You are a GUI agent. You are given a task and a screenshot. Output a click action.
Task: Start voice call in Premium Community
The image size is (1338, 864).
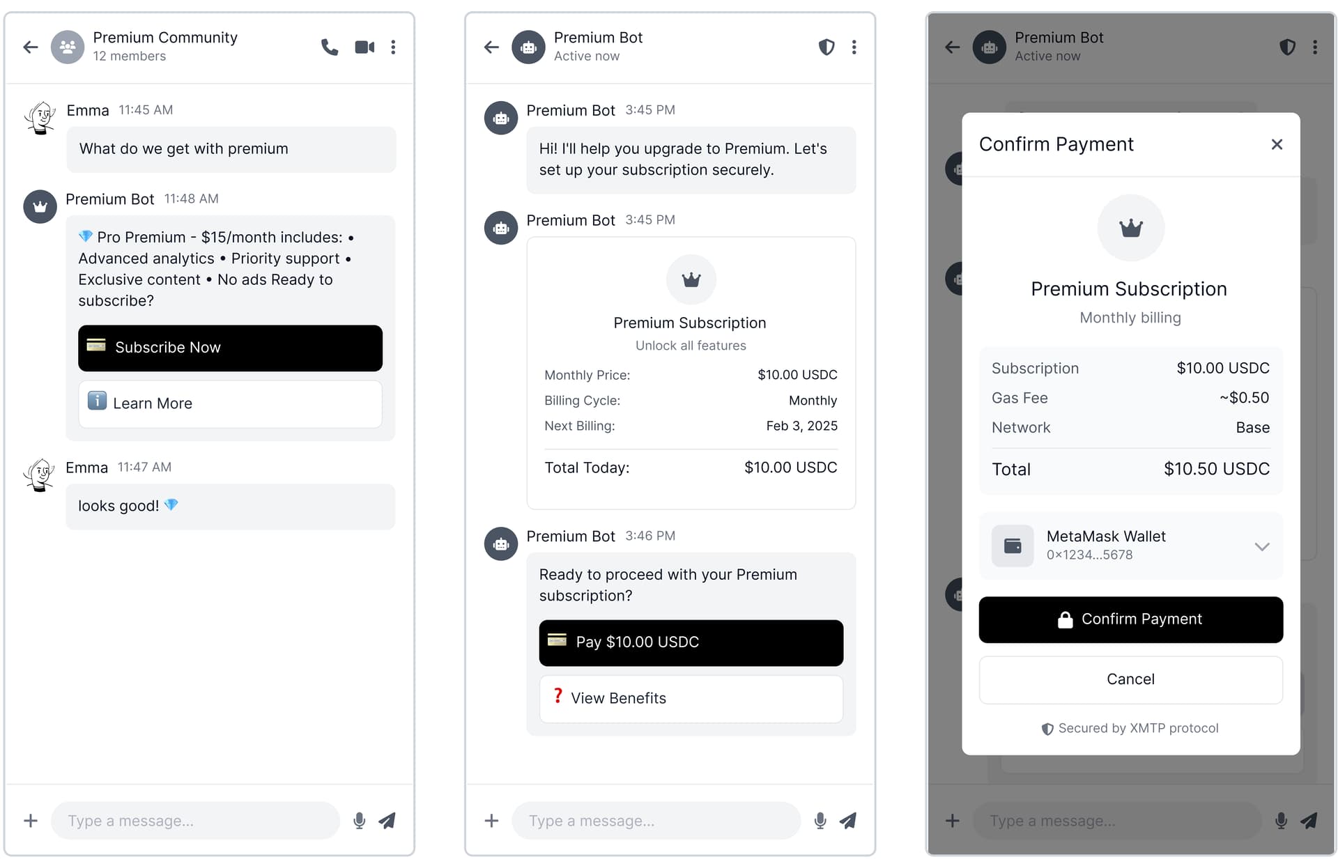[x=330, y=47]
